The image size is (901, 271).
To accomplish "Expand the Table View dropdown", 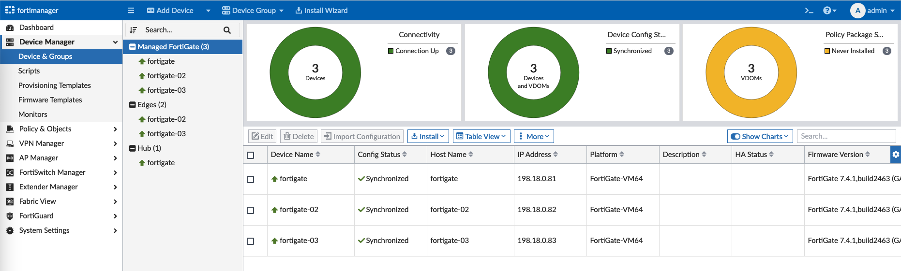I will point(481,137).
